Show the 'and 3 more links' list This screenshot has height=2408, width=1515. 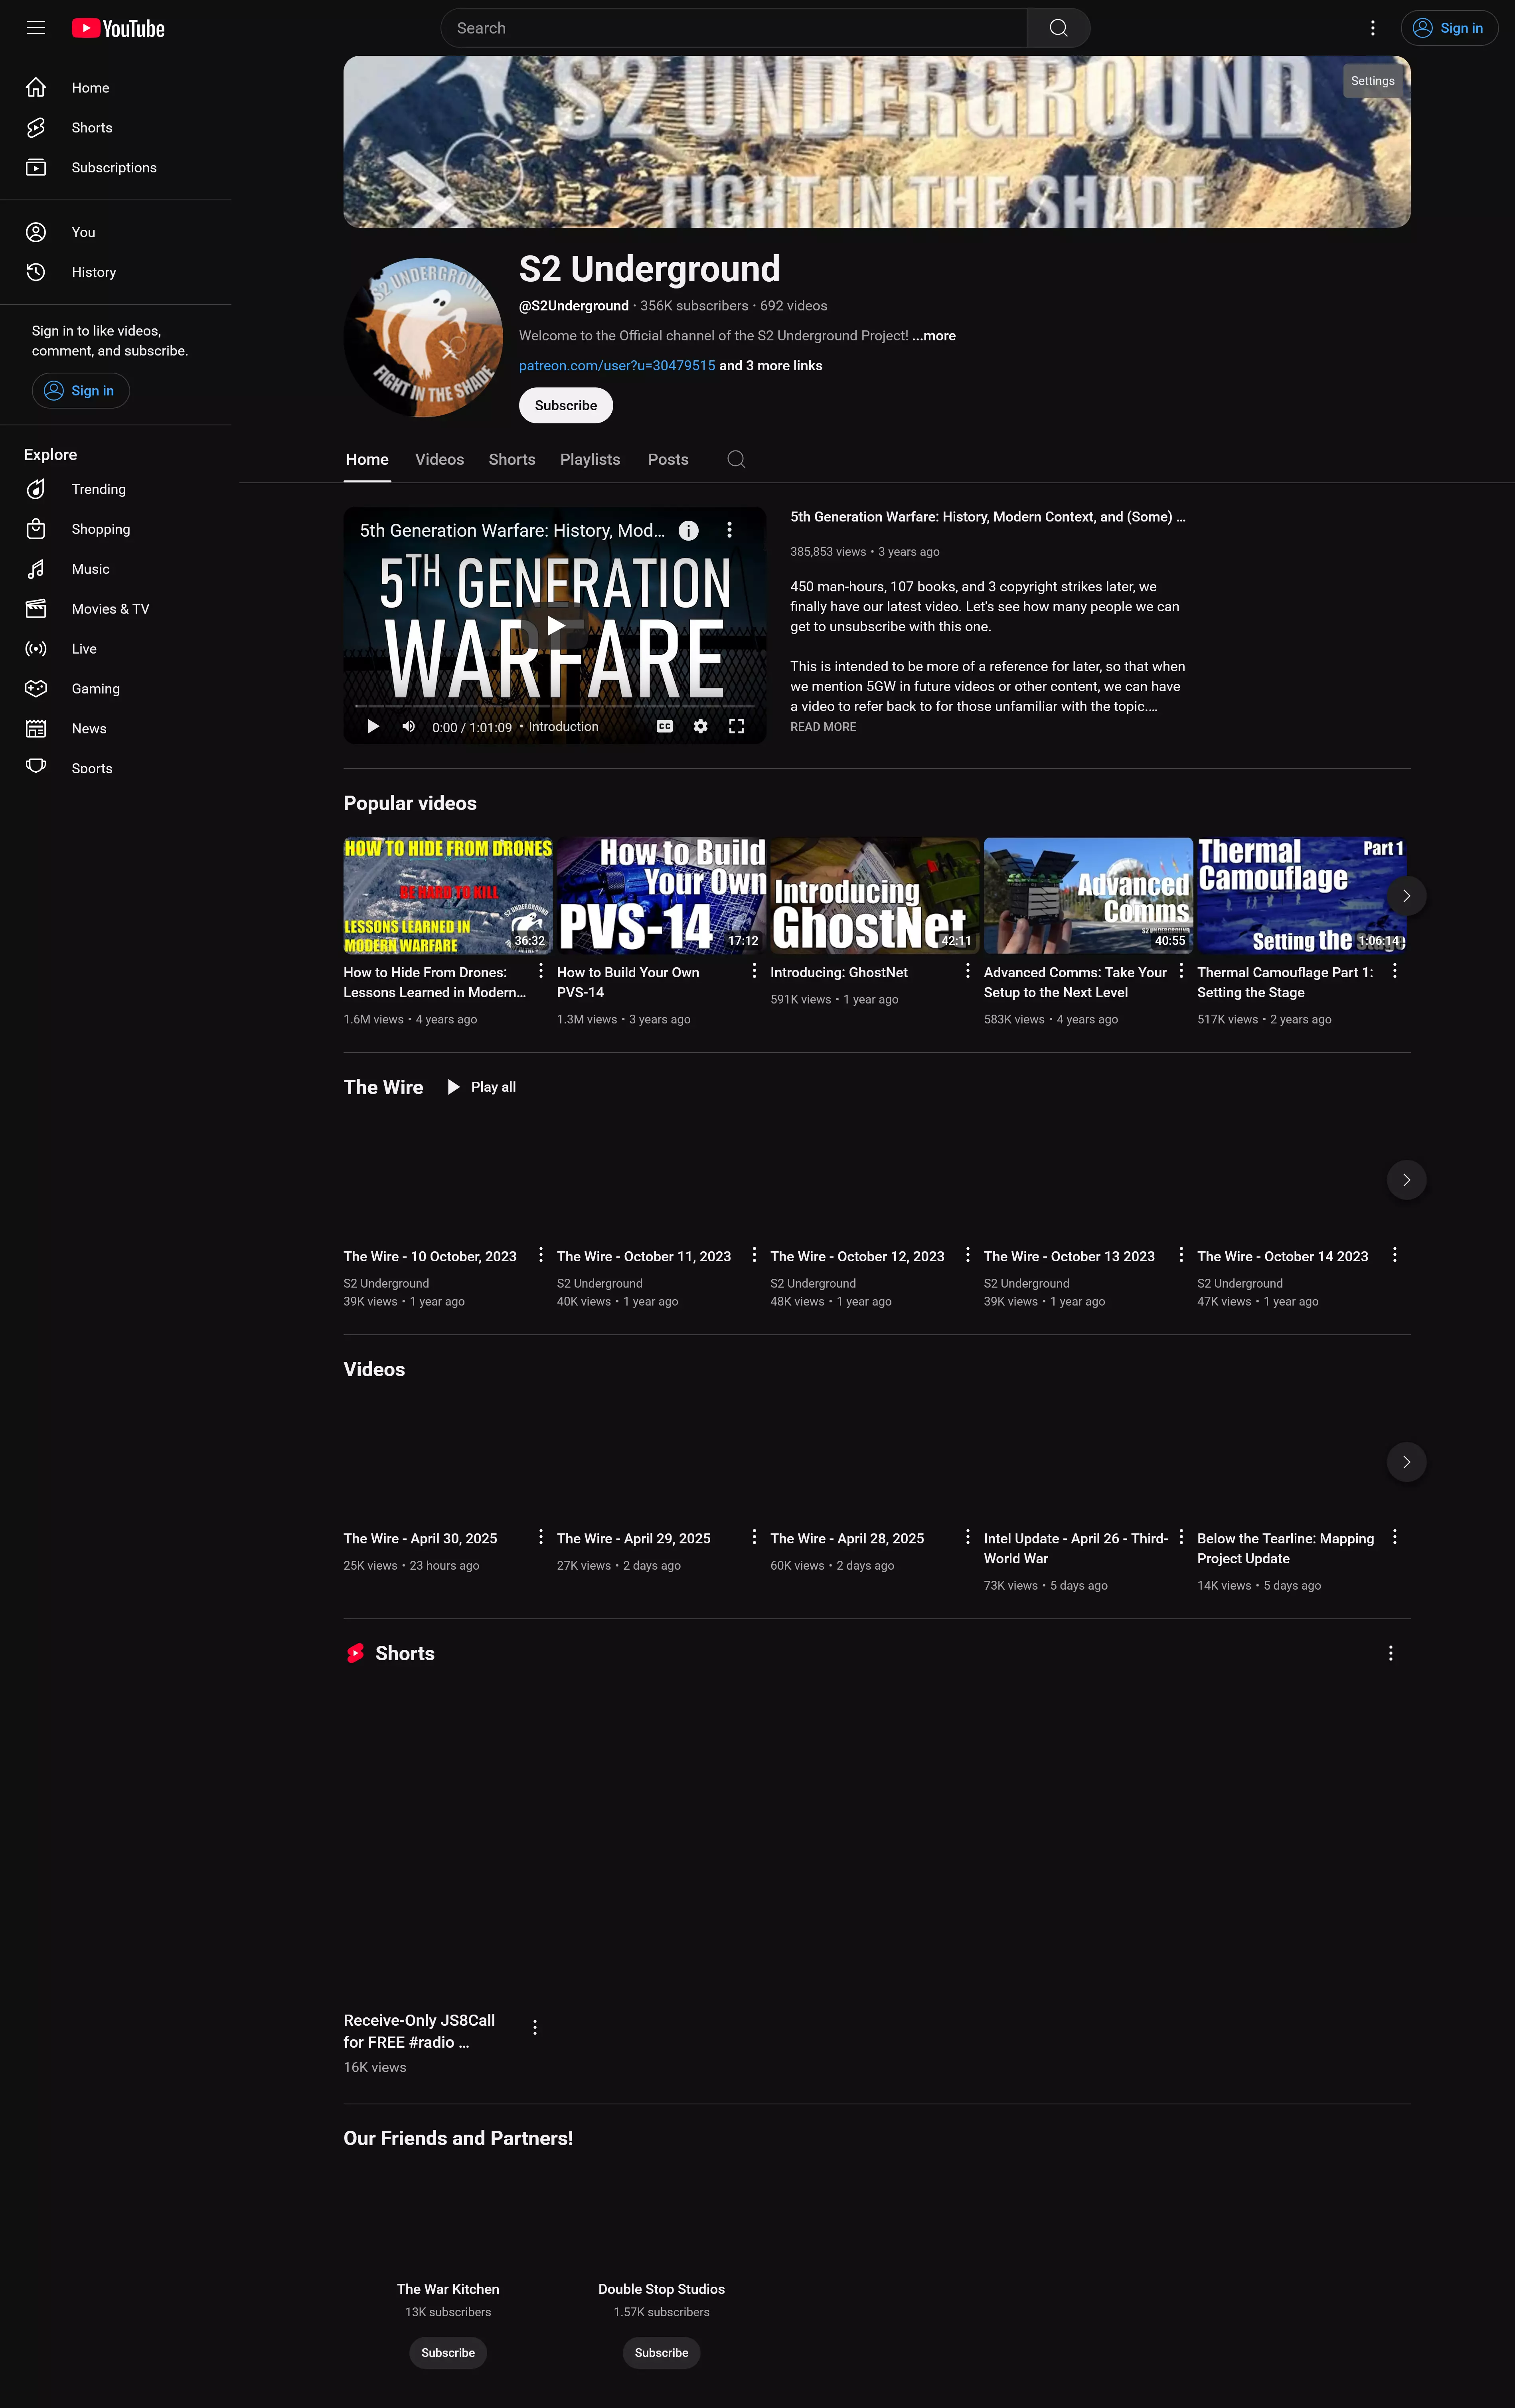click(x=771, y=366)
